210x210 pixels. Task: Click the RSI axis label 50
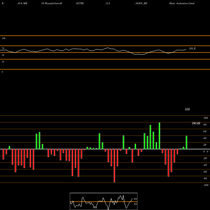3,55
